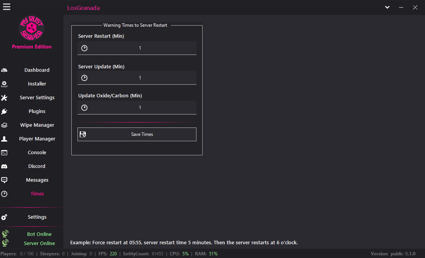Click the Bot Online satellite icon
Image resolution: width=425 pixels, height=258 pixels.
coord(5,234)
